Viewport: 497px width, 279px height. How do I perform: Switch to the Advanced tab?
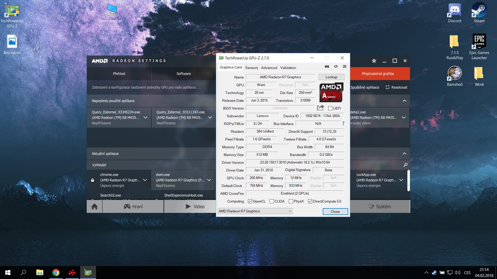(269, 68)
